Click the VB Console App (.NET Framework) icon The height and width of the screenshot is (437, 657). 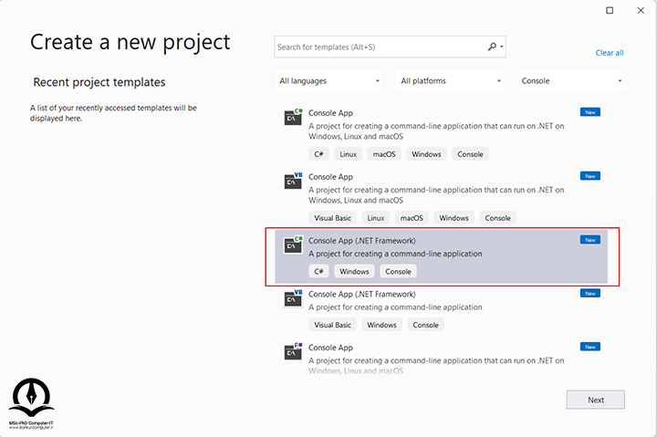pyautogui.click(x=293, y=298)
